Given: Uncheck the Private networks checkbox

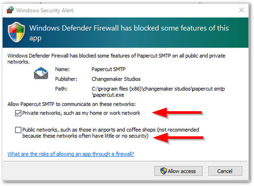Looking at the screenshot, I should [x=18, y=113].
